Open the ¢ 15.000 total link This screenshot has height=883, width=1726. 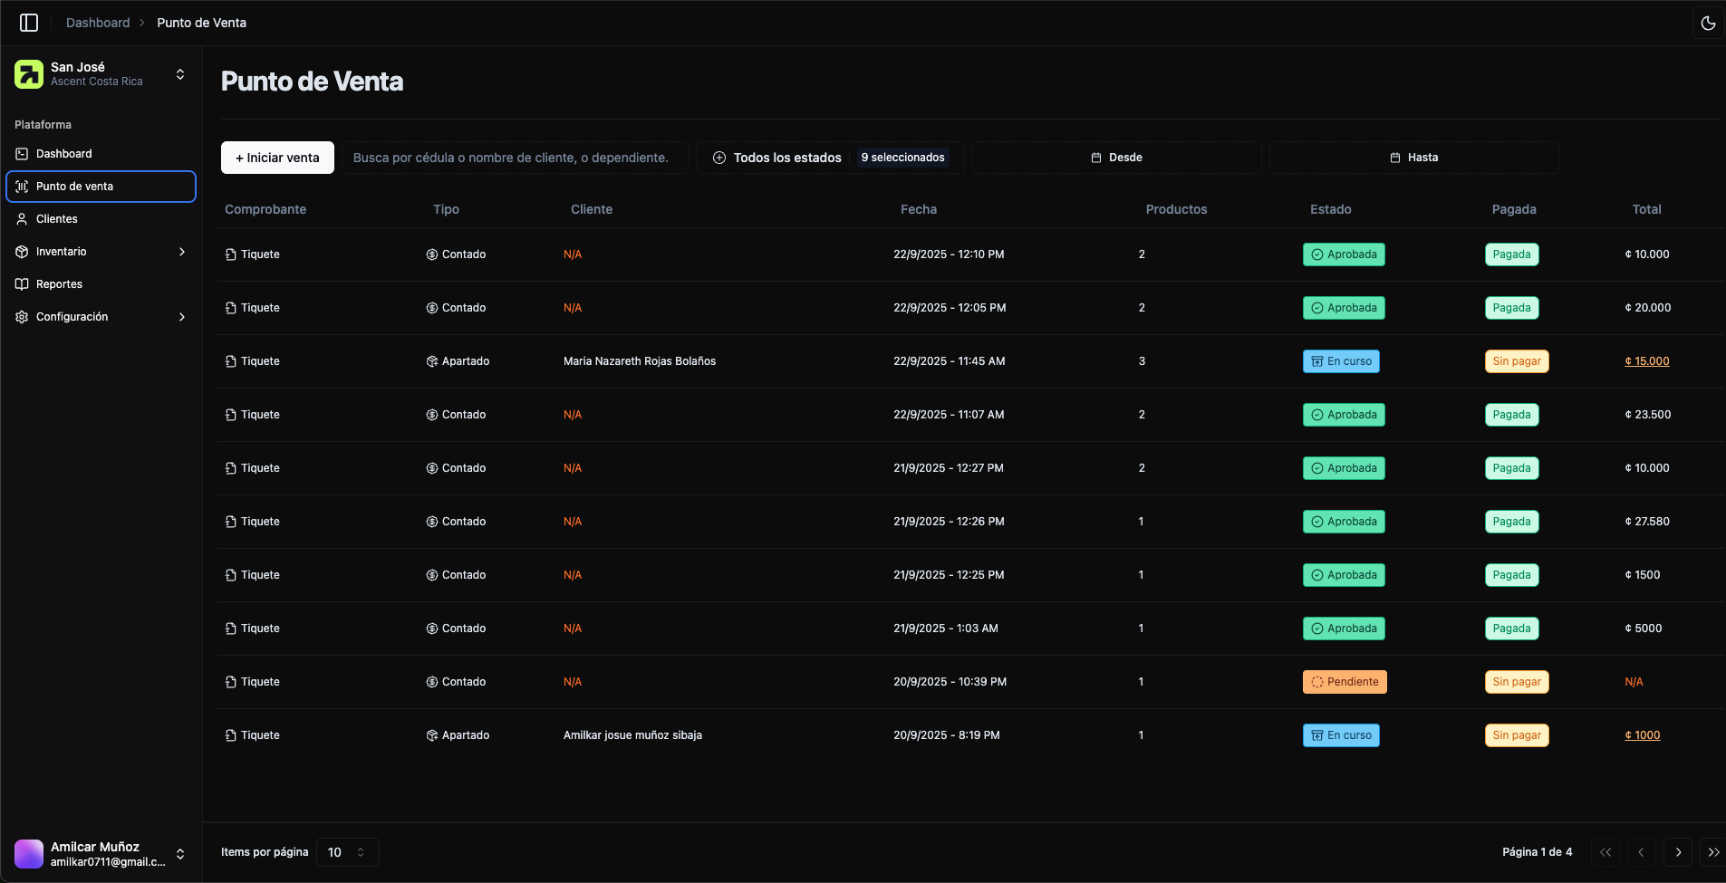click(x=1646, y=361)
